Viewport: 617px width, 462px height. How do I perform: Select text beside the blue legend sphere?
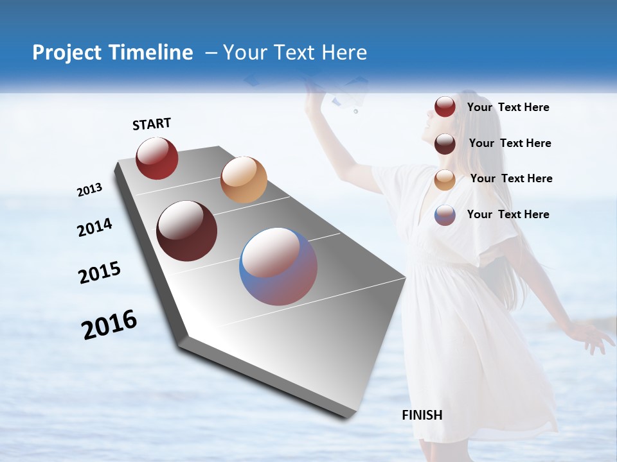[x=508, y=214]
